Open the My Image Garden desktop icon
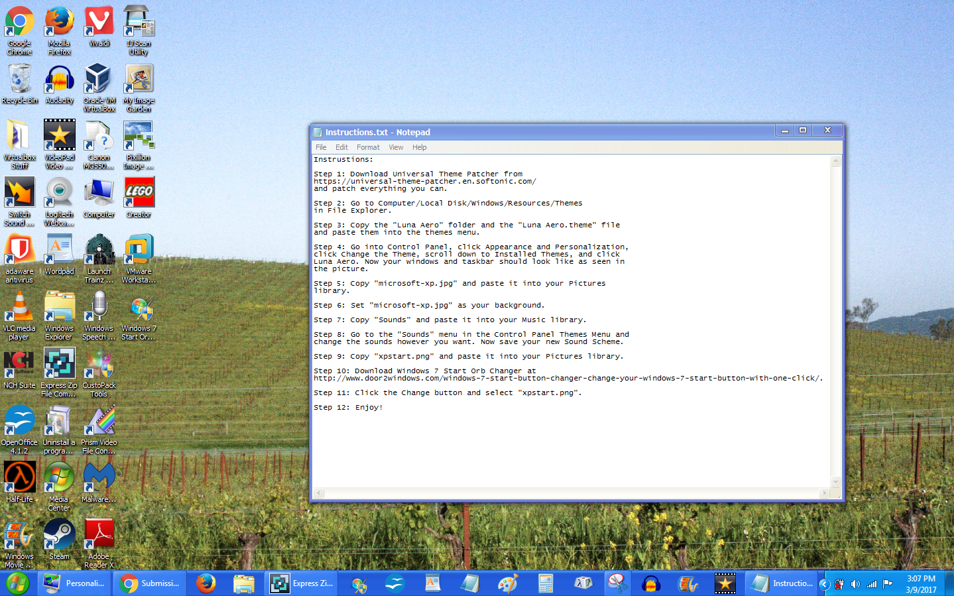Viewport: 954px width, 596px height. (139, 88)
